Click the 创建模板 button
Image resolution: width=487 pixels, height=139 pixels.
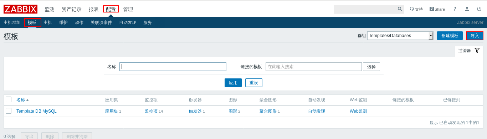tap(450, 36)
